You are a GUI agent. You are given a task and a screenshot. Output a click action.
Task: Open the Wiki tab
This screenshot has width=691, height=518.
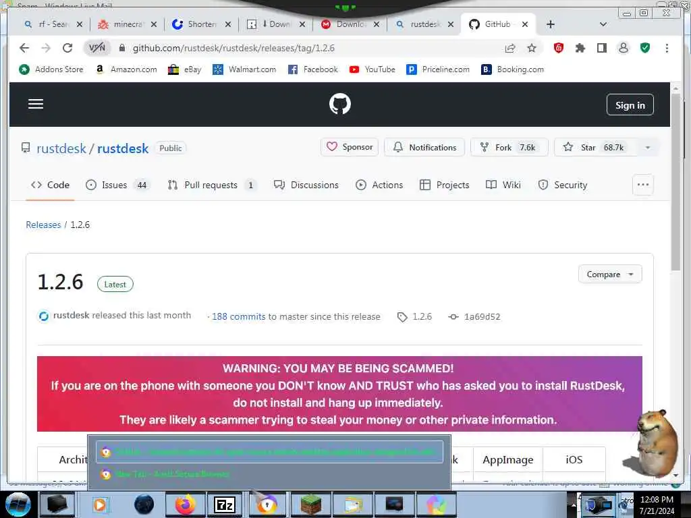(503, 185)
